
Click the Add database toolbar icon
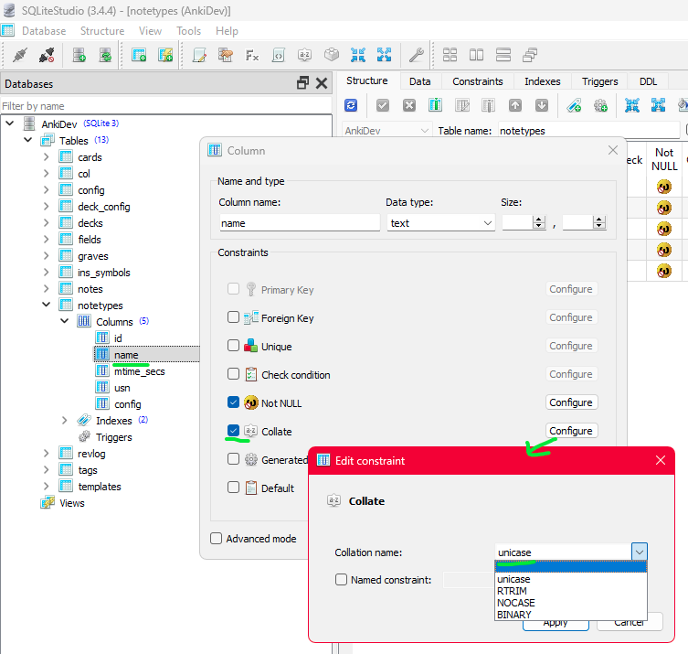[79, 56]
